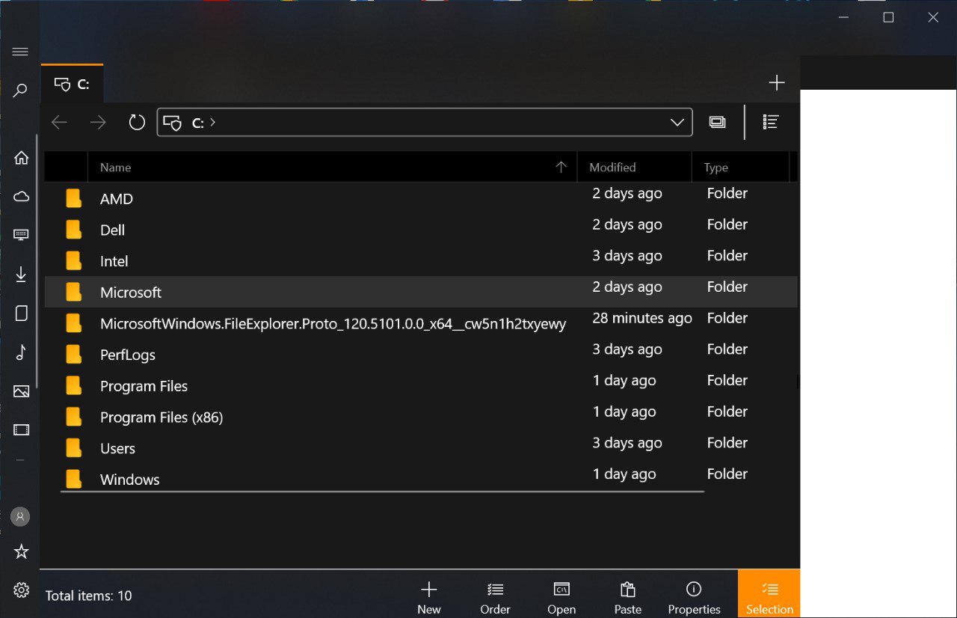The height and width of the screenshot is (618, 957).
Task: Select the Program Files folder
Action: click(x=421, y=386)
